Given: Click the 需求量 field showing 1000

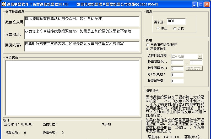Looking at the screenshot, I should pos(176,21).
